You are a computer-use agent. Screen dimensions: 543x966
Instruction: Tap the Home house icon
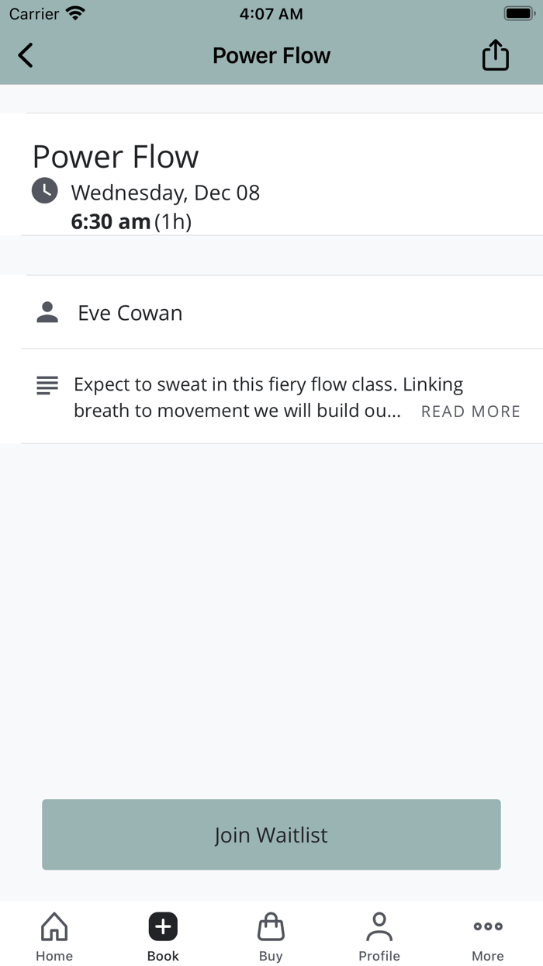tap(54, 926)
